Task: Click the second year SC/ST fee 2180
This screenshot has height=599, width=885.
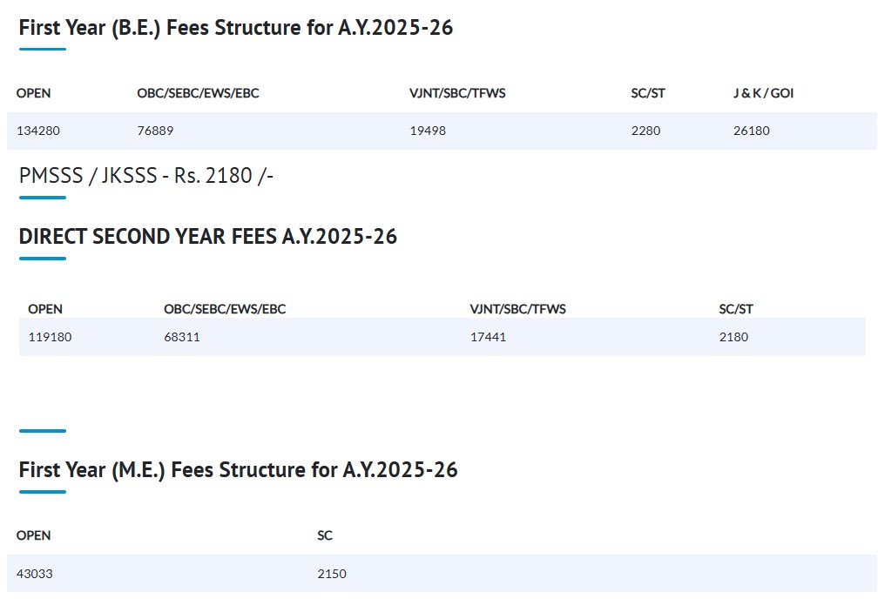Action: 733,337
